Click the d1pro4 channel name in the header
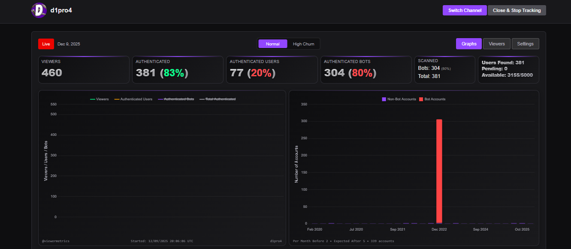Screen dimensions: 571x249 click(x=61, y=10)
